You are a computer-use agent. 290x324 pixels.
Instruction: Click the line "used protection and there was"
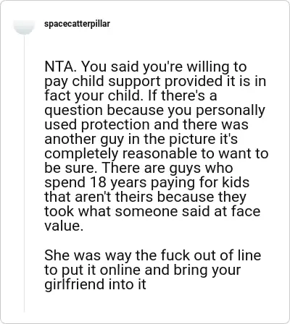tap(146, 124)
